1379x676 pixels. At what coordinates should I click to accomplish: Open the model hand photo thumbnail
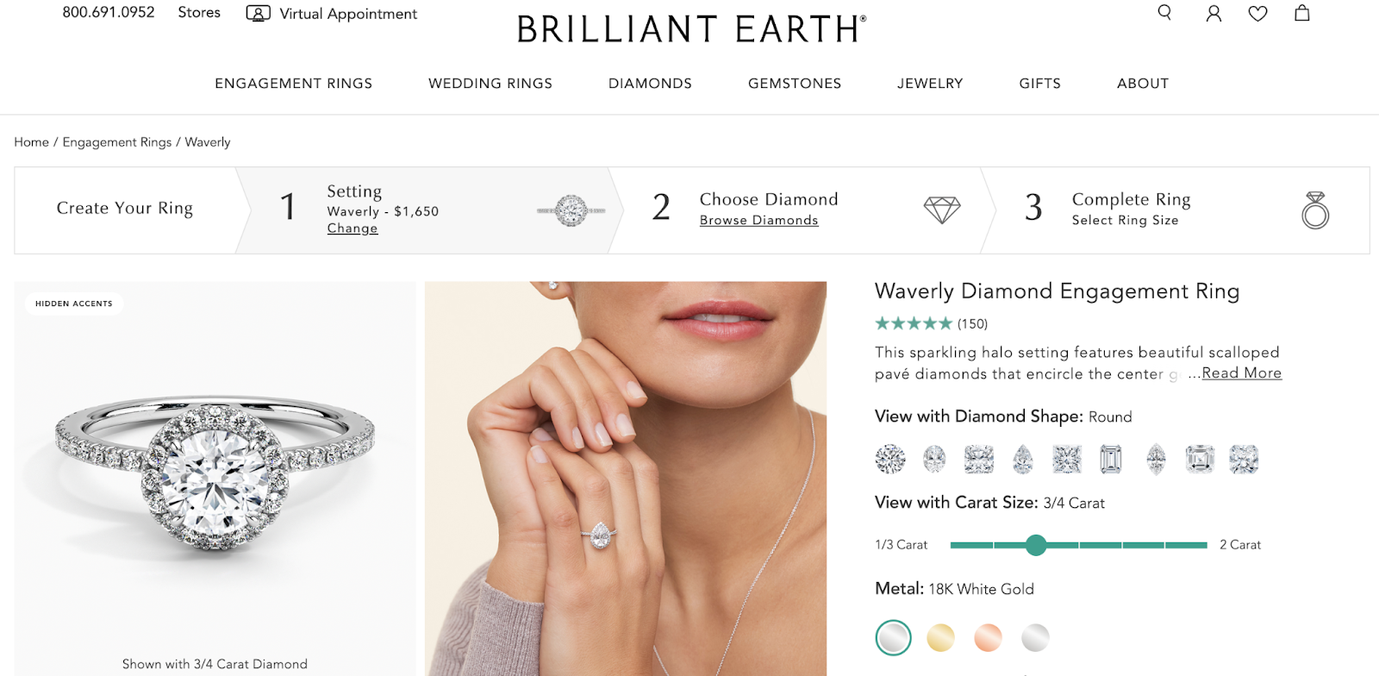click(626, 479)
